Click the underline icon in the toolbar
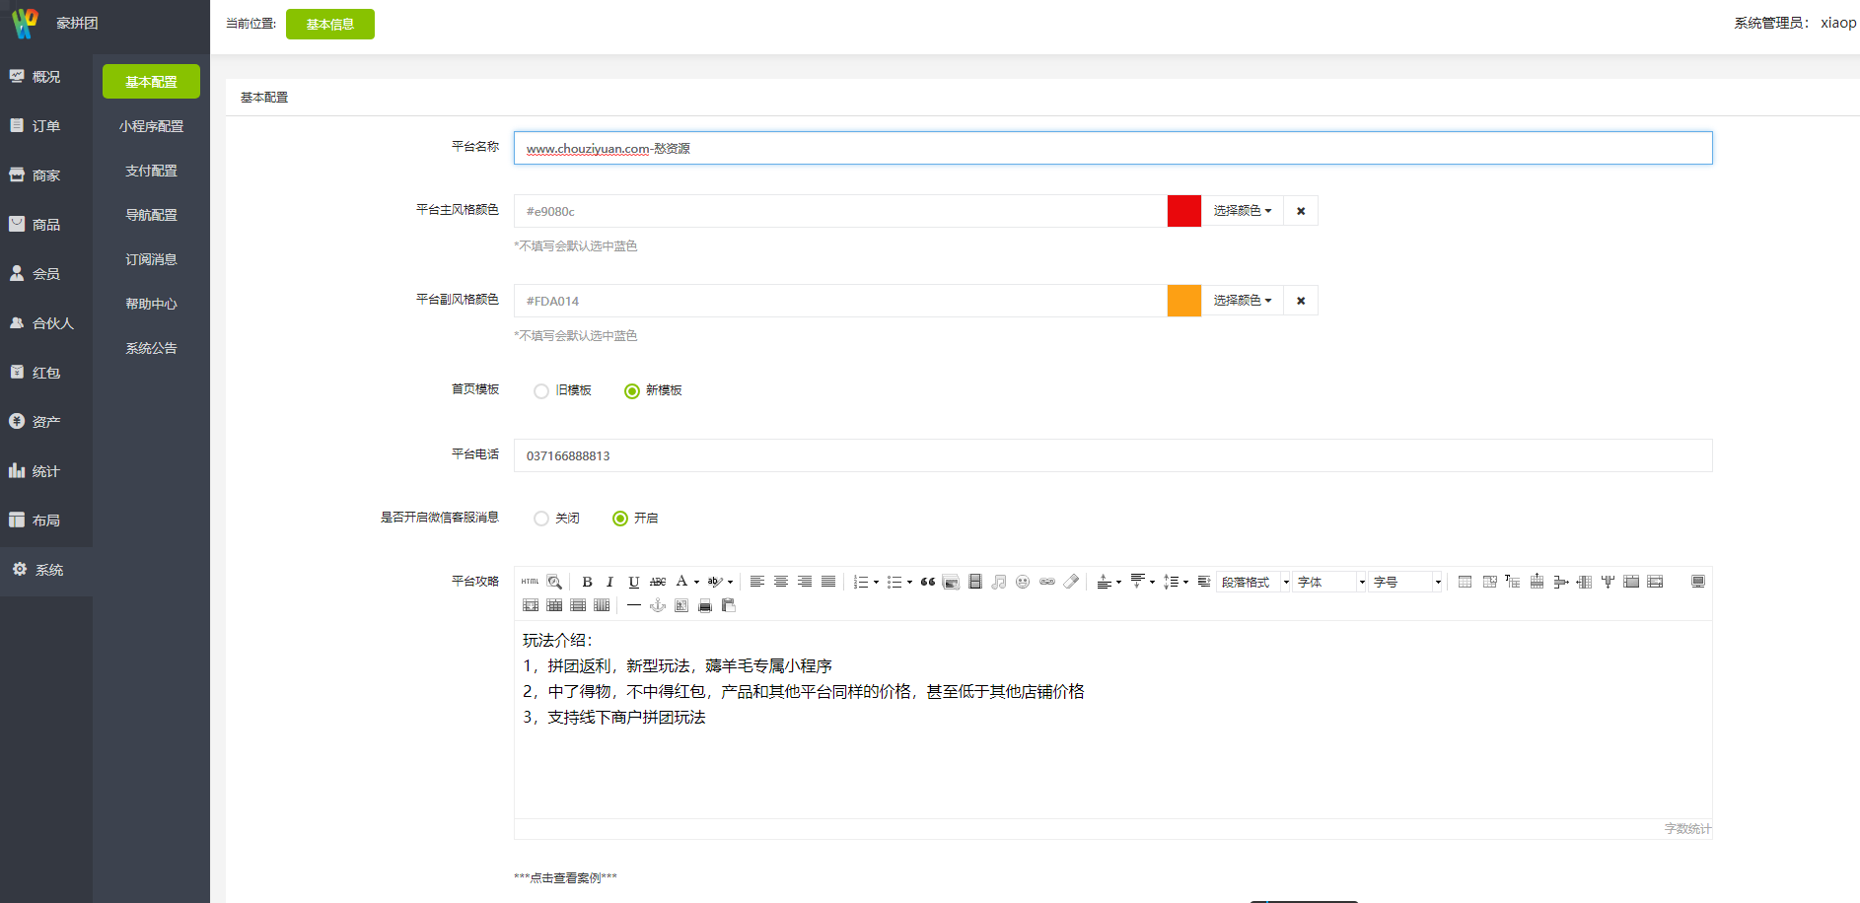Screen dimensions: 1860x903 pyautogui.click(x=633, y=582)
